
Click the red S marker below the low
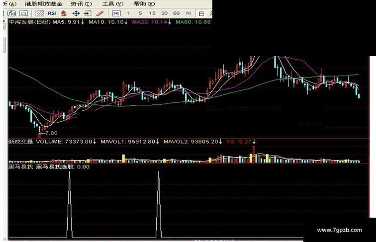(39, 136)
